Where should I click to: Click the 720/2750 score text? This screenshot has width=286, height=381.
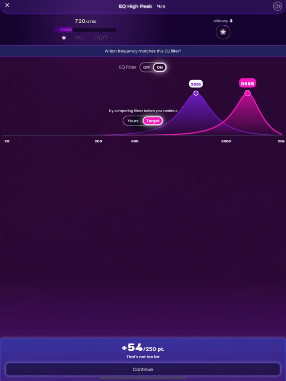click(x=85, y=21)
